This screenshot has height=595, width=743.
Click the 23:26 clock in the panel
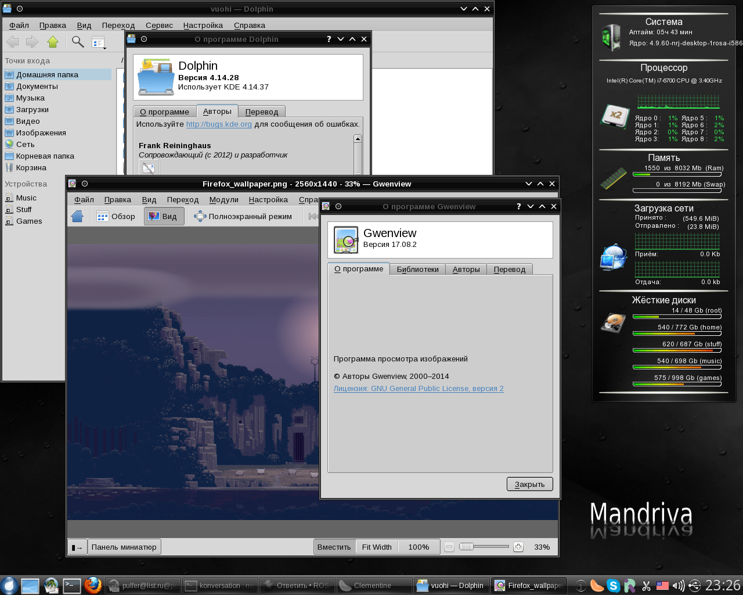[x=723, y=585]
